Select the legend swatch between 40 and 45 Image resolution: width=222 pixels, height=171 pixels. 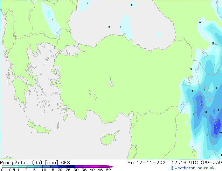click(x=95, y=166)
